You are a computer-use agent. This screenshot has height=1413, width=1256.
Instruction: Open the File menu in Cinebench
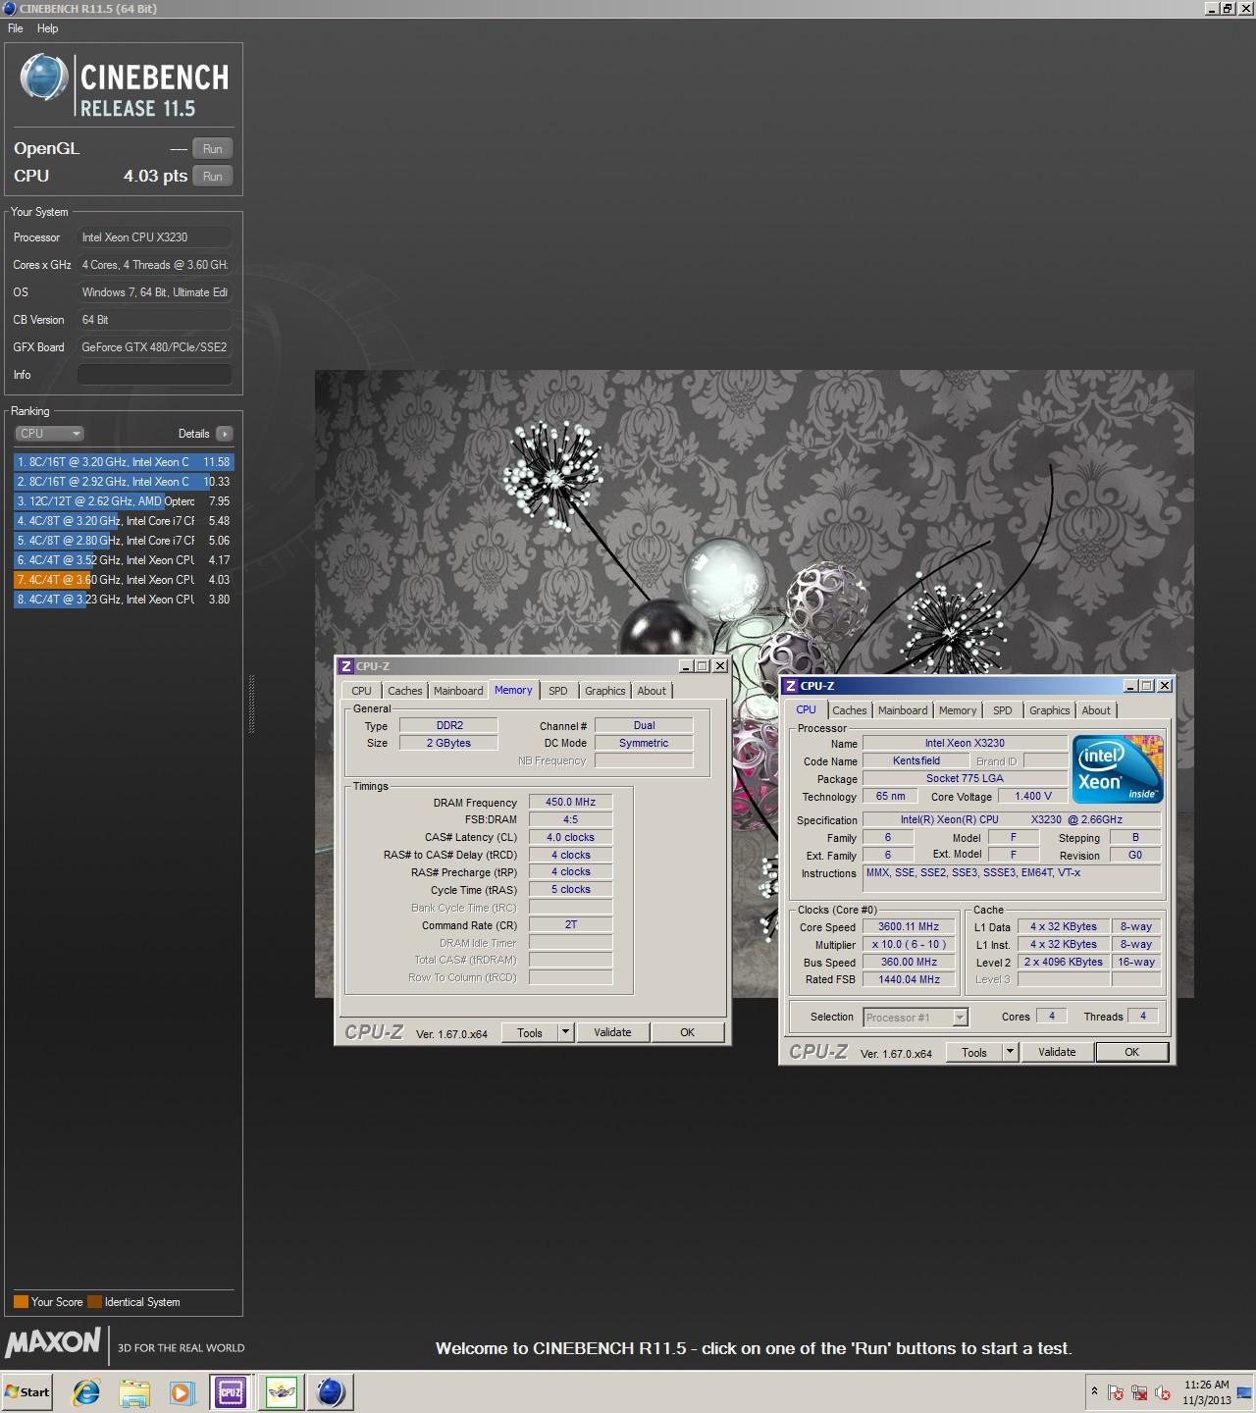pyautogui.click(x=16, y=28)
